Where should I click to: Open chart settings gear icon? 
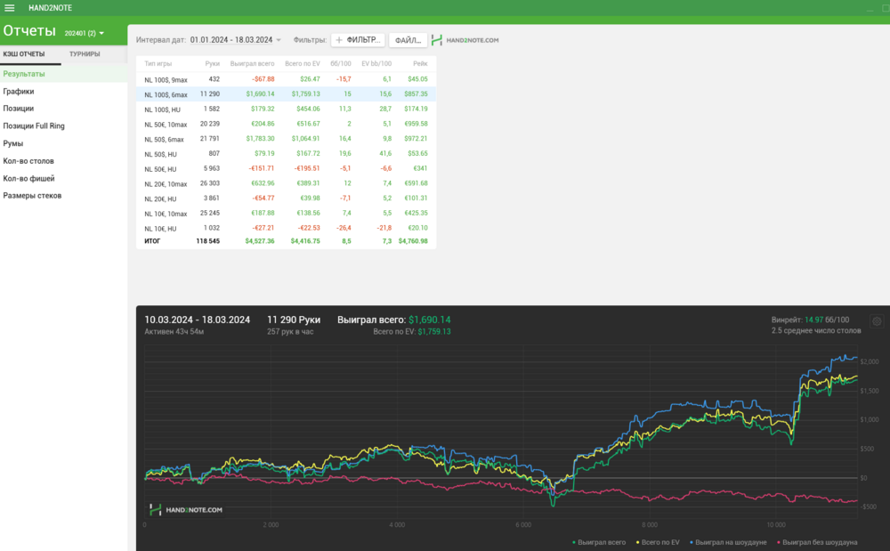pos(877,321)
